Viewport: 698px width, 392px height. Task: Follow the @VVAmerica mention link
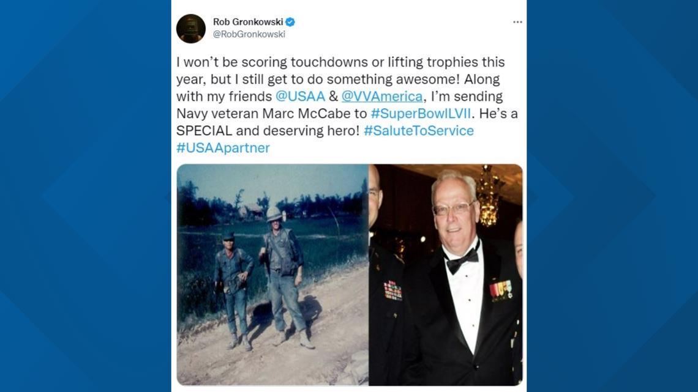point(382,96)
